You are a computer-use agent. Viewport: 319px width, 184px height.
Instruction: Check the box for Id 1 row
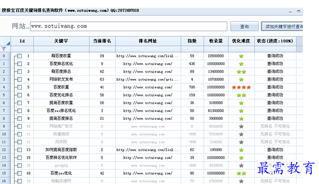pyautogui.click(x=20, y=56)
